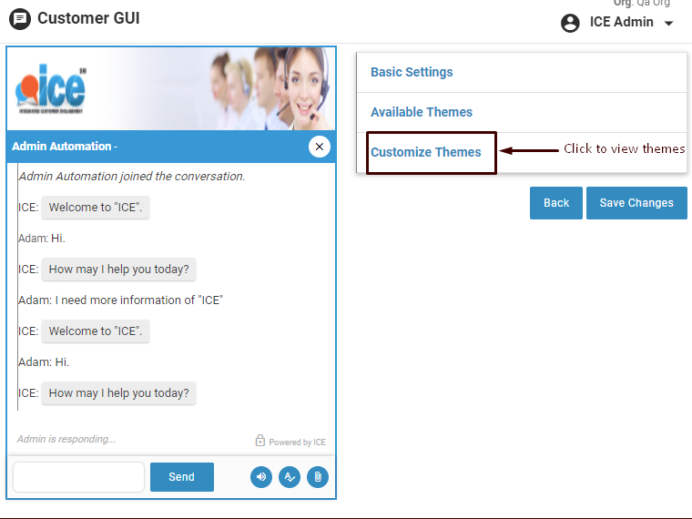Click the ICE logo in the chat banner
The width and height of the screenshot is (692, 519).
click(51, 88)
